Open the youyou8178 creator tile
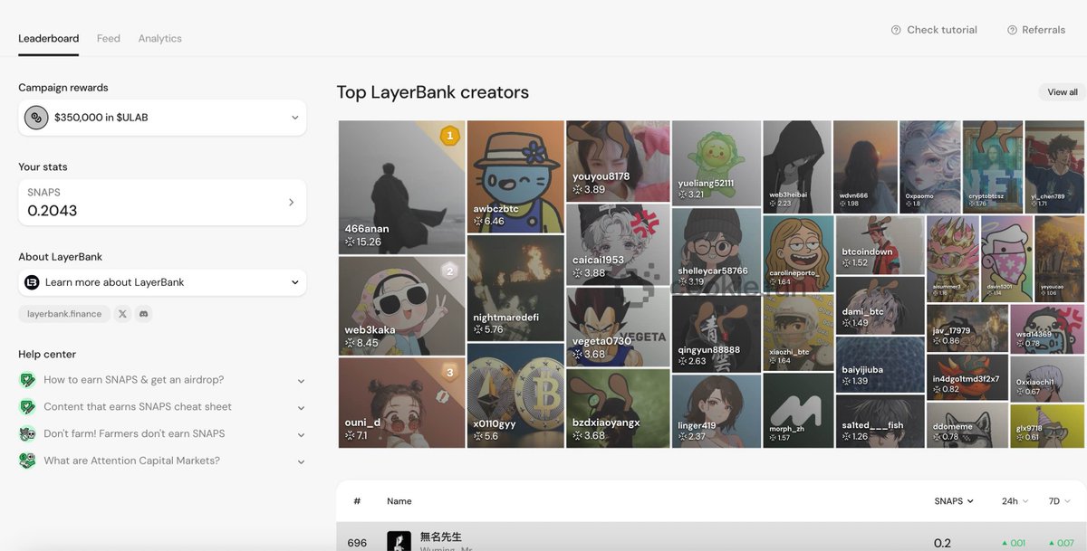 [x=618, y=161]
